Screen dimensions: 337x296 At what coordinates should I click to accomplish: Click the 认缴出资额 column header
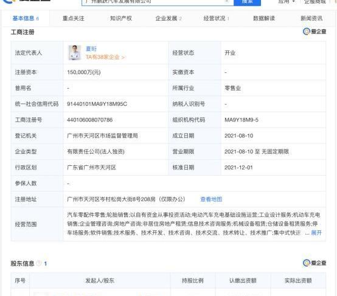(243, 281)
